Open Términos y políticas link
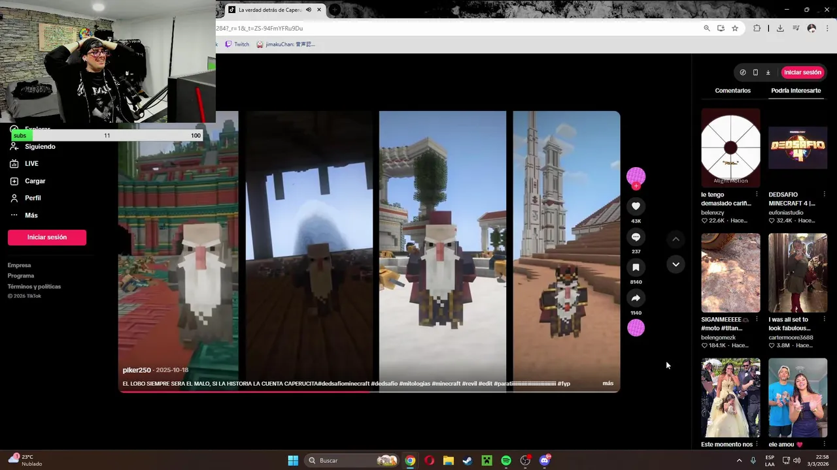The height and width of the screenshot is (470, 837). point(34,287)
